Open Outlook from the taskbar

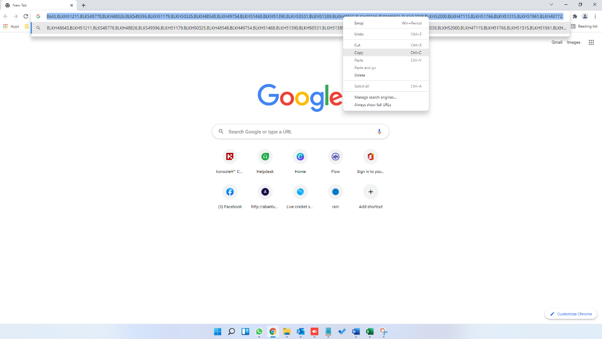pos(301,332)
